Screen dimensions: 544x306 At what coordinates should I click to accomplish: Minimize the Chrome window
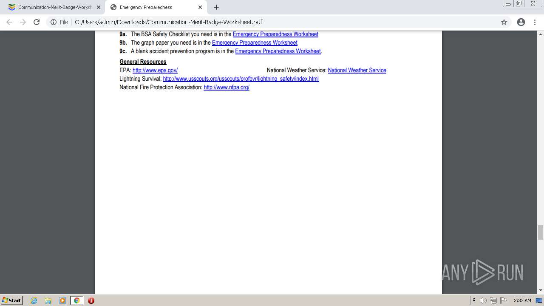pyautogui.click(x=508, y=4)
